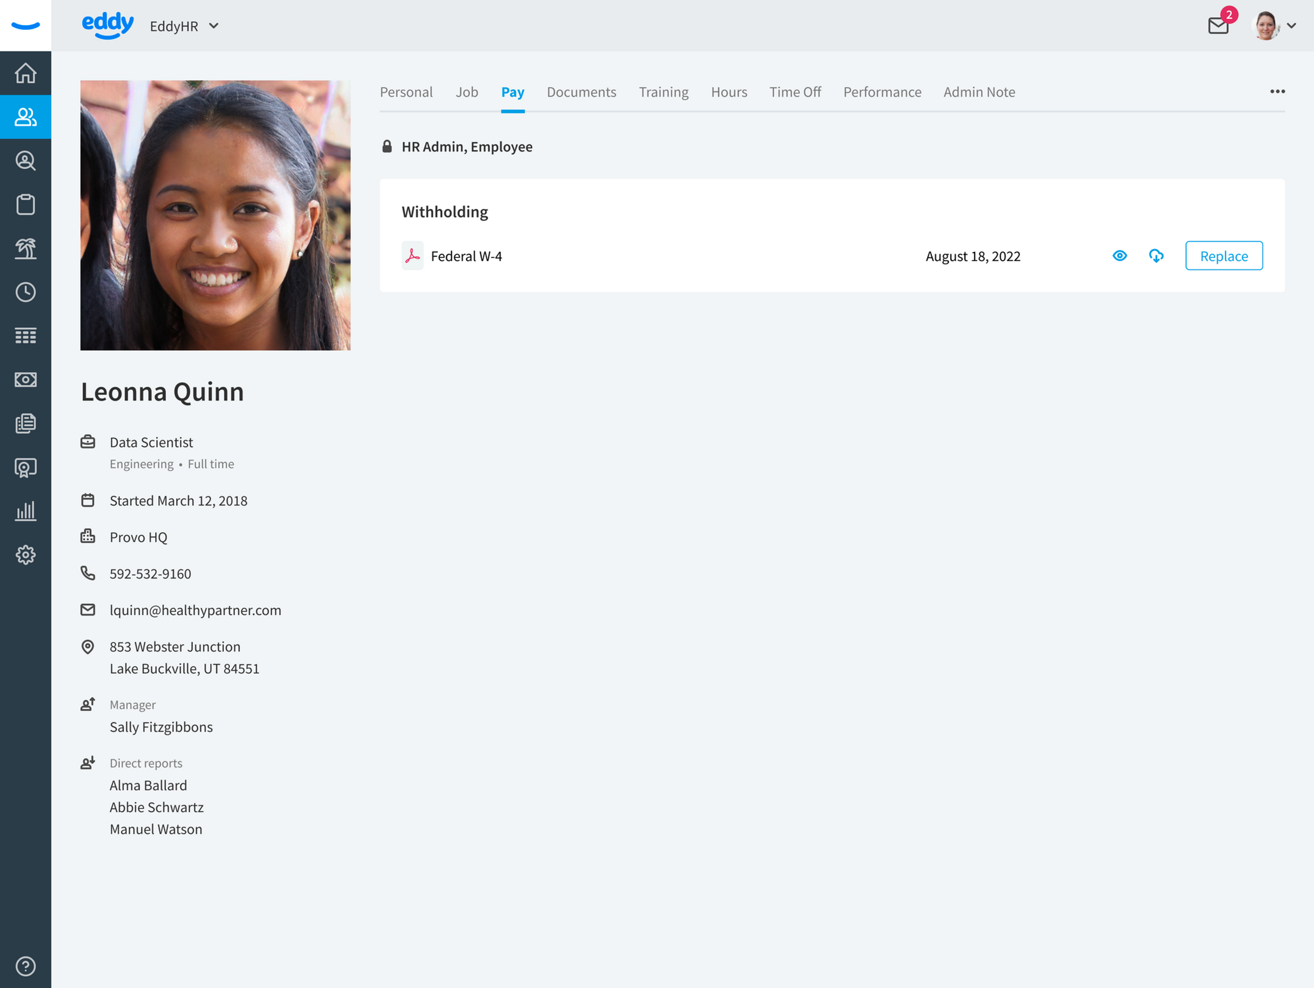Click the Data Scientist job title
Viewport: 1314px width, 988px height.
[151, 442]
